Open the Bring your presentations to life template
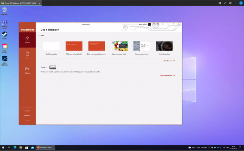244x151 pixels. click(97, 48)
